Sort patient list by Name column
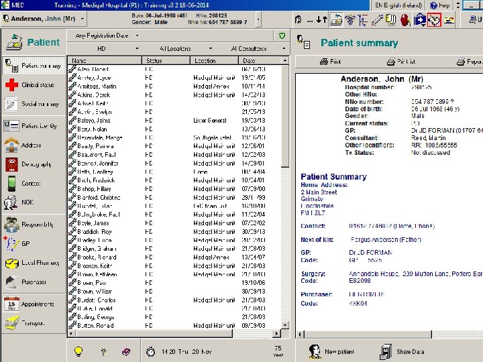The width and height of the screenshot is (483, 362). 105,60
